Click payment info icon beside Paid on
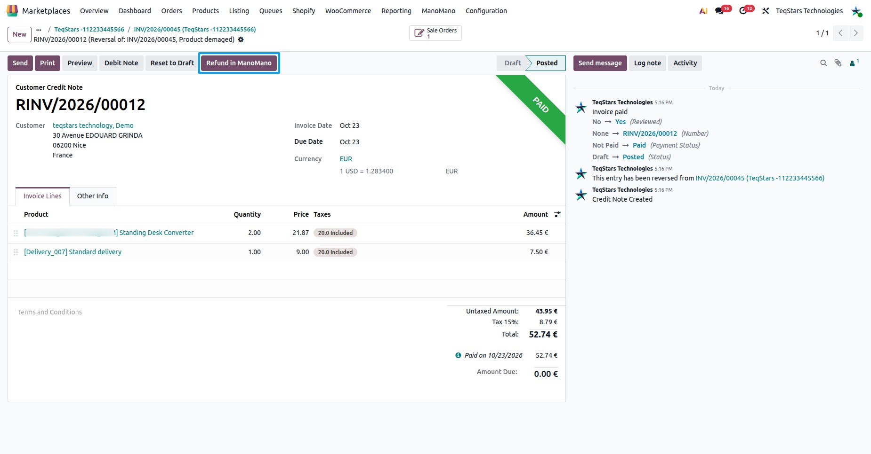This screenshot has width=871, height=454. click(458, 355)
